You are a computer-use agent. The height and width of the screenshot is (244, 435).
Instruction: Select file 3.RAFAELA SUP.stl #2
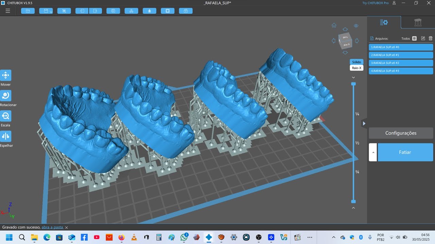pos(401,63)
